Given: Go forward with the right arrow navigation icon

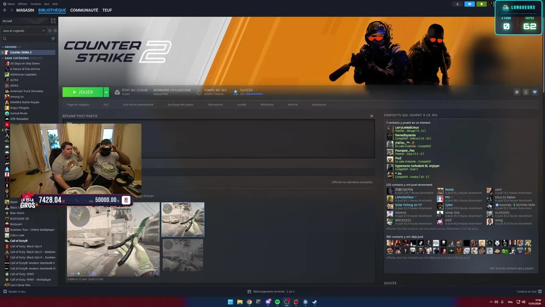Looking at the screenshot, I should 11,10.
